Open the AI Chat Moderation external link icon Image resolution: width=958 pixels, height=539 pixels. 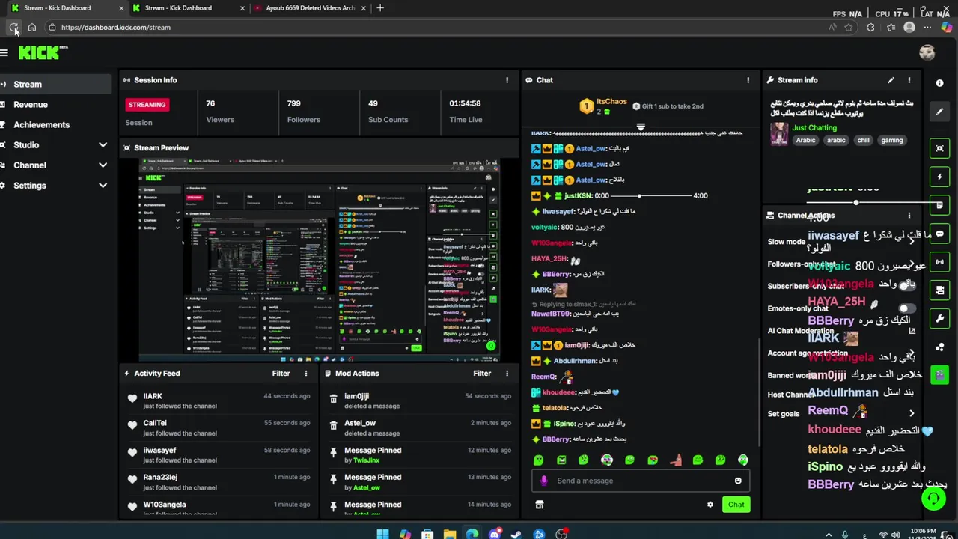[912, 331]
